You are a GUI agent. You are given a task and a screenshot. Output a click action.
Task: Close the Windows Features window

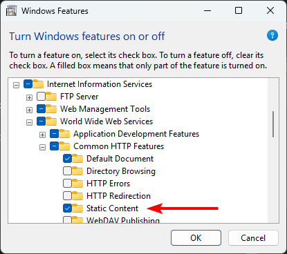[x=270, y=10]
